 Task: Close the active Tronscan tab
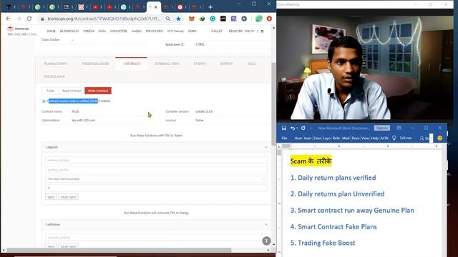click(x=156, y=7)
